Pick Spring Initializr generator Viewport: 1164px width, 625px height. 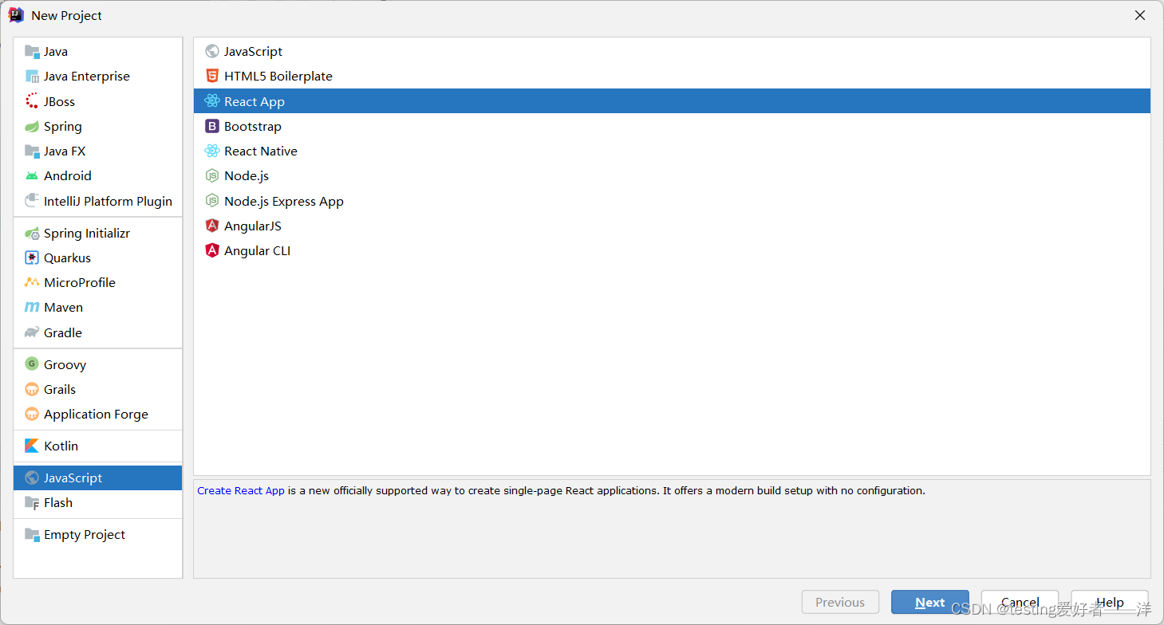pos(98,234)
